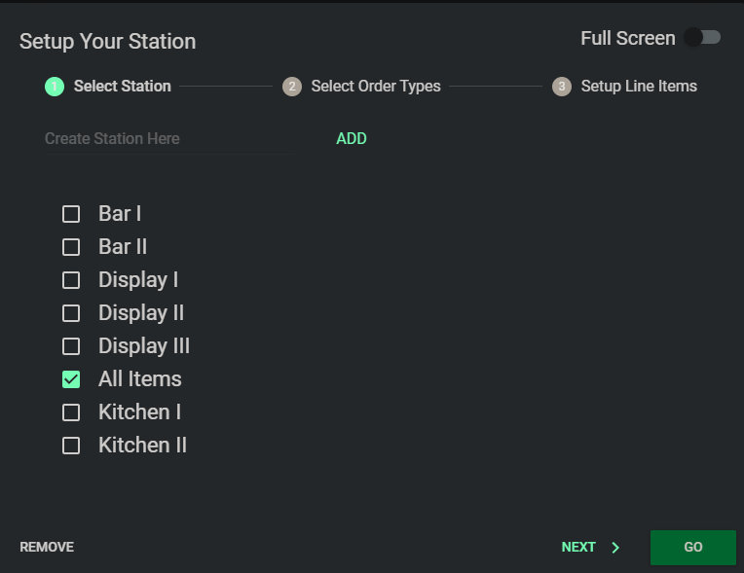Enable the Bar II station checkbox
Screen dimensions: 744x573
[71, 247]
